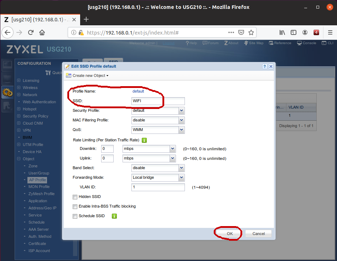Screen dimensions: 337x261
Task: Enable Intra-BSS Traffic blocking checkbox
Action: (x=75, y=207)
